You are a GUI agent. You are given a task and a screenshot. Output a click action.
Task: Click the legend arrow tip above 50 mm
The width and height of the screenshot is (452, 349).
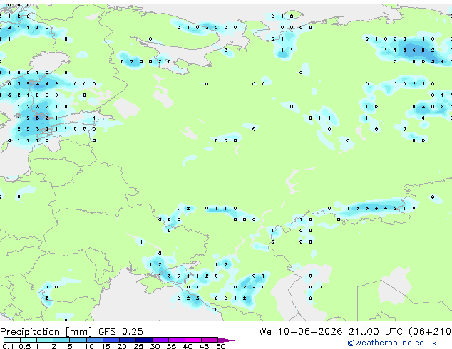point(226,340)
